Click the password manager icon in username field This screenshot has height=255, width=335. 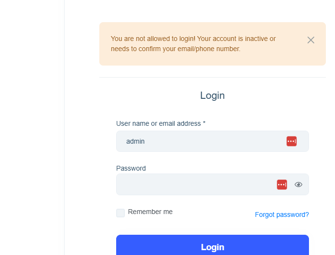292,141
